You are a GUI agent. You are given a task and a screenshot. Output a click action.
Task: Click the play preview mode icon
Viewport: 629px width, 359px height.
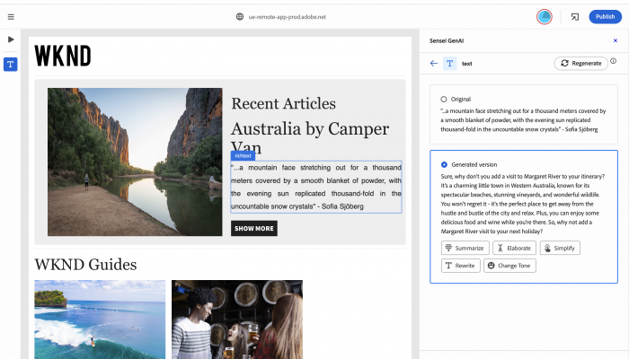pos(11,39)
